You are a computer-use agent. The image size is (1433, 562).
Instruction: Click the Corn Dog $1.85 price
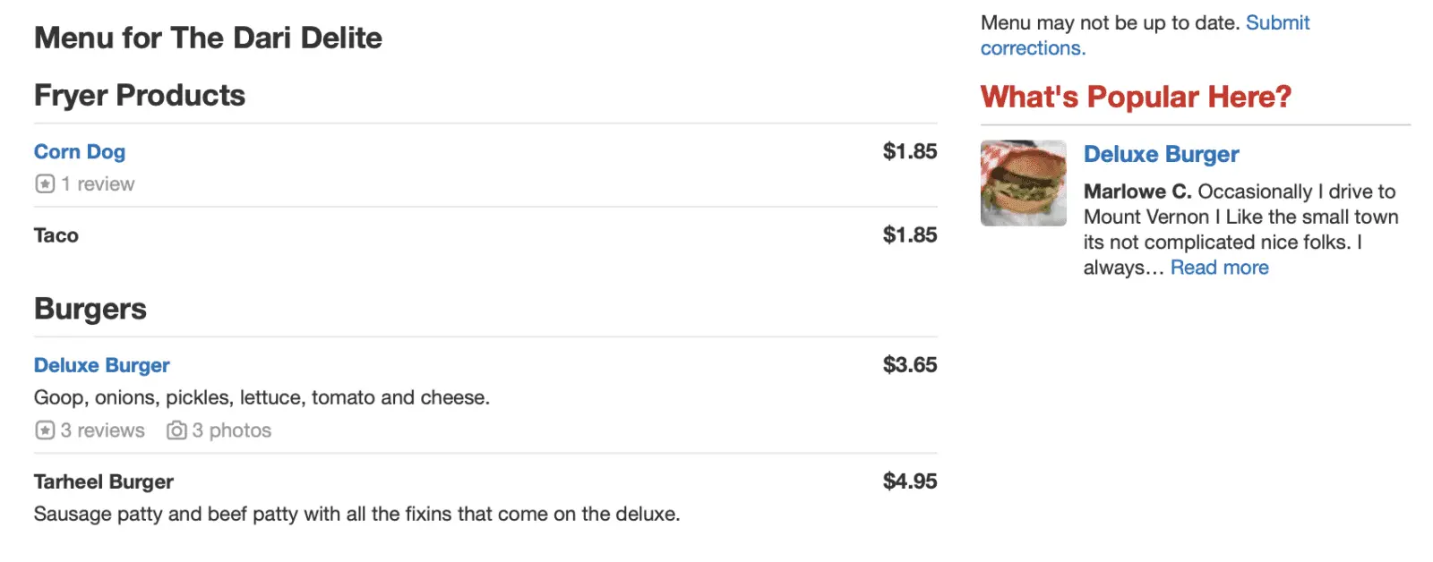click(909, 151)
